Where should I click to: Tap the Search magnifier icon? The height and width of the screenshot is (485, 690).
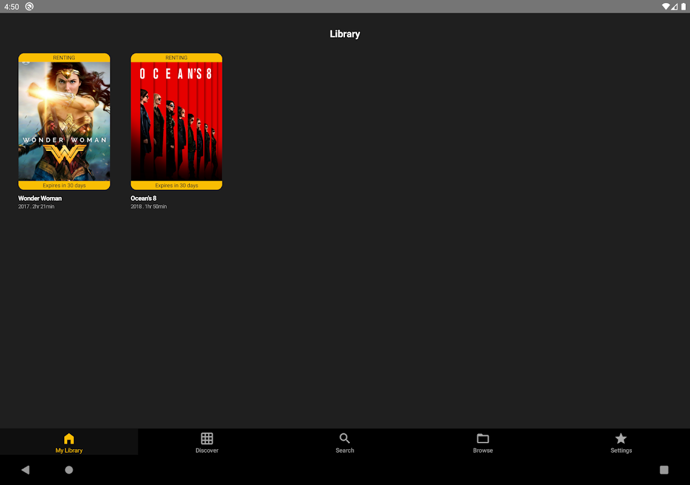[344, 438]
